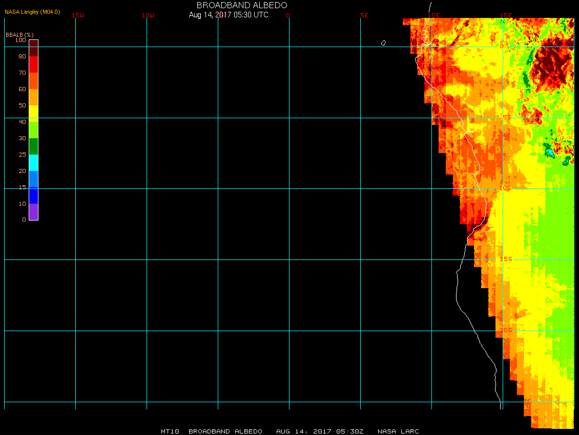
Task: Click the 5E longitude label
Action: pos(364,15)
